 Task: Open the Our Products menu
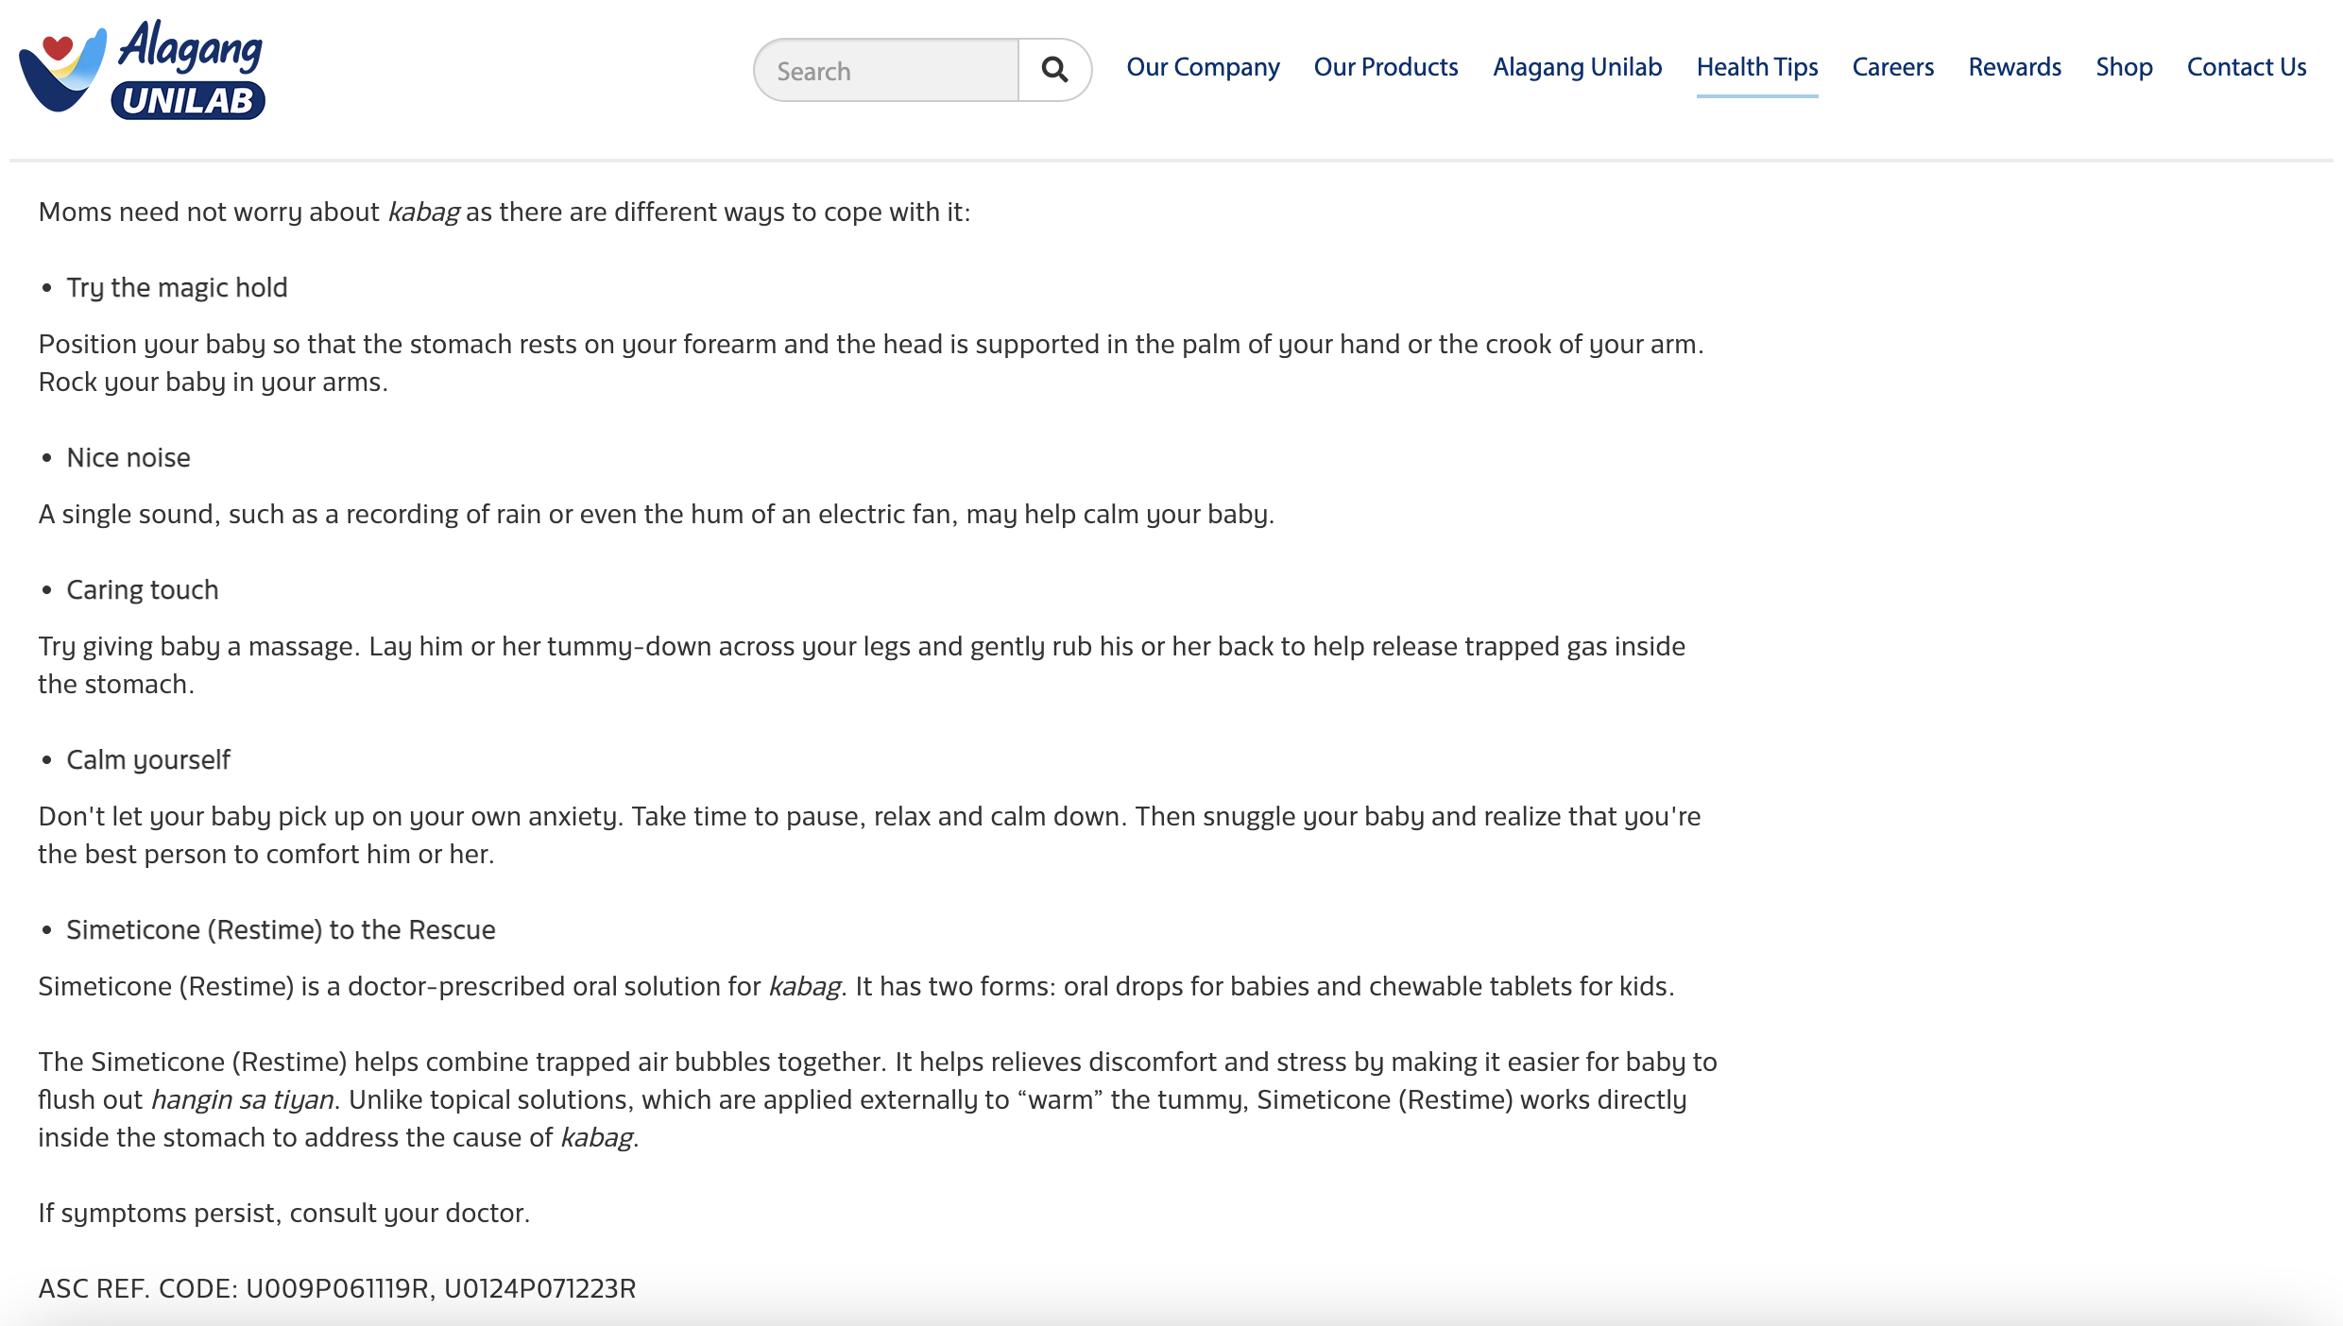pyautogui.click(x=1386, y=67)
